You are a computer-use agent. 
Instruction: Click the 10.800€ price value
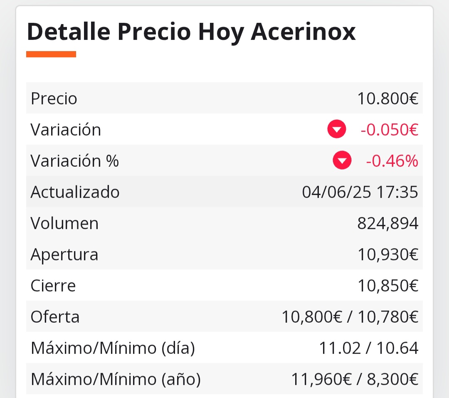click(x=388, y=99)
